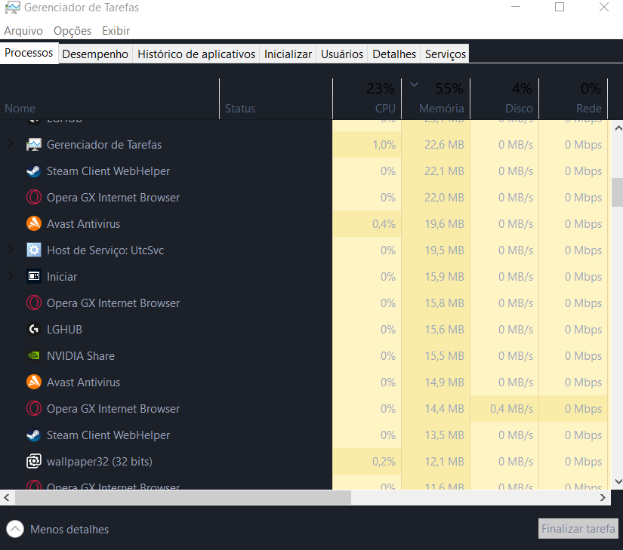The height and width of the screenshot is (550, 623).
Task: Click the 0,4 MB/s disk cell
Action: [504, 409]
